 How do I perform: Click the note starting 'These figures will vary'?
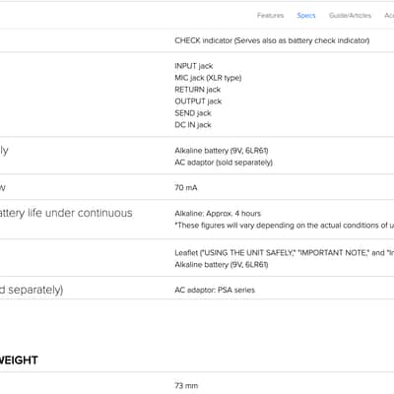(x=285, y=226)
